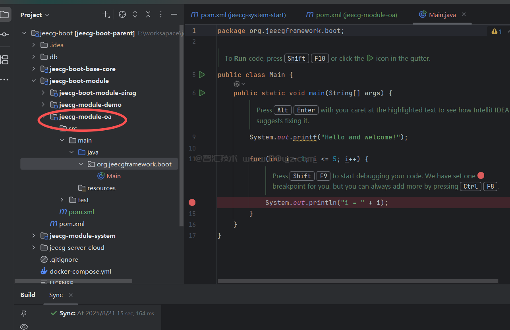510x330 pixels.
Task: Open the .gitignore file
Action: (60, 259)
